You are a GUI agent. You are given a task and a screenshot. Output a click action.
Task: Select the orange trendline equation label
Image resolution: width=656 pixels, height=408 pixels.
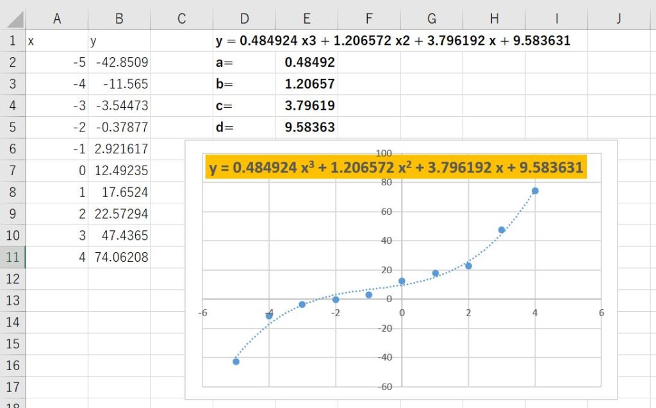(x=396, y=167)
